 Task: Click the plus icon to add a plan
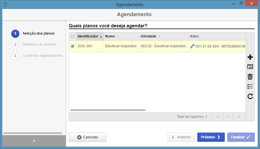pyautogui.click(x=250, y=57)
